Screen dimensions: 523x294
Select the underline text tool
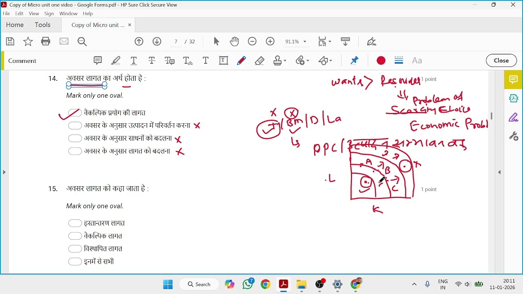pos(134,61)
